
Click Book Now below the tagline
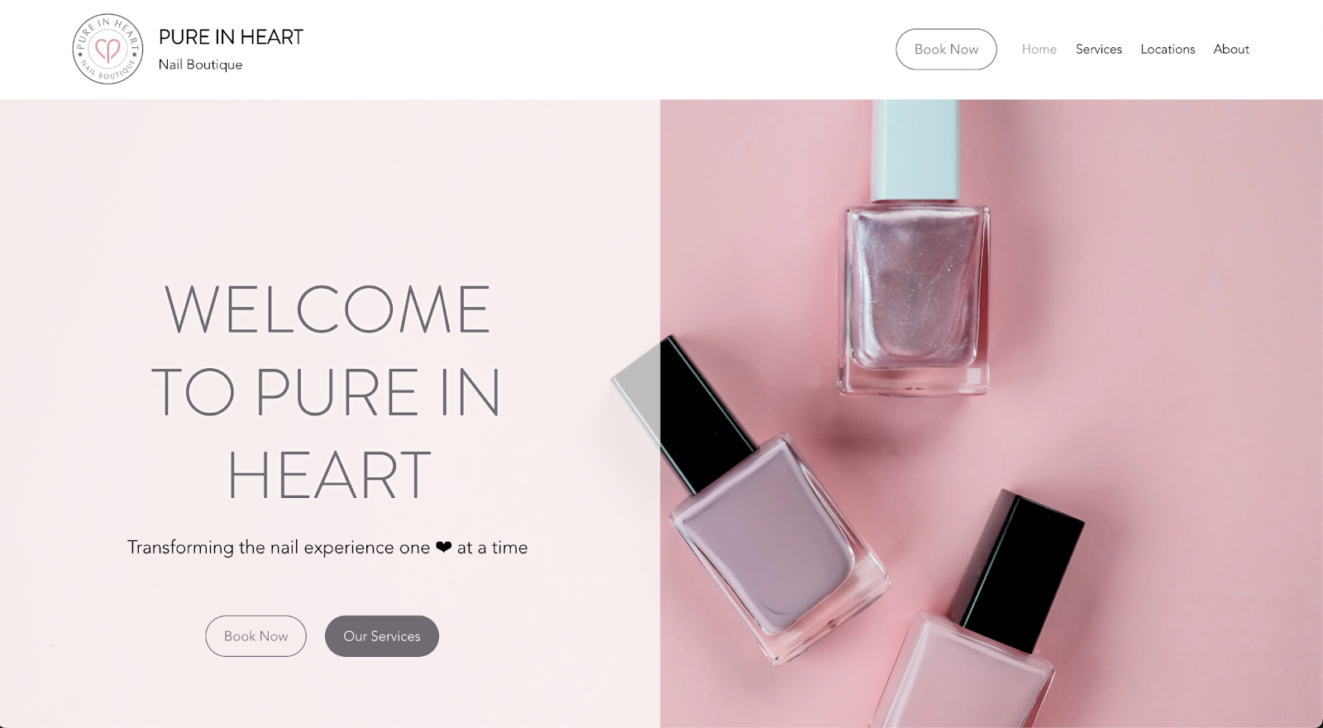[256, 635]
